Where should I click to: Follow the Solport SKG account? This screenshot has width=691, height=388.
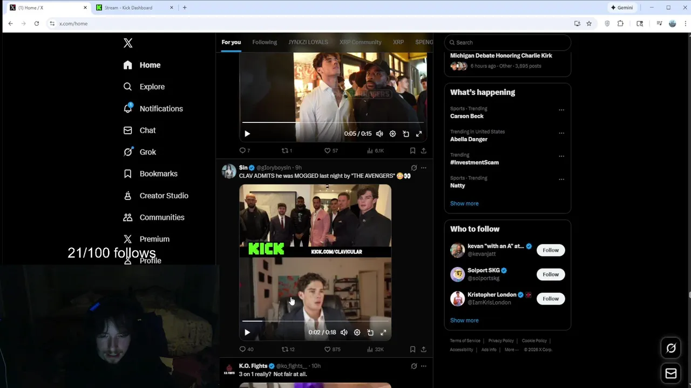click(x=551, y=274)
